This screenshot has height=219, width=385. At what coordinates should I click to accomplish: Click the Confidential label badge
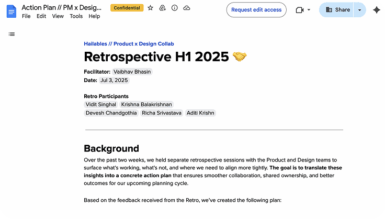point(127,8)
